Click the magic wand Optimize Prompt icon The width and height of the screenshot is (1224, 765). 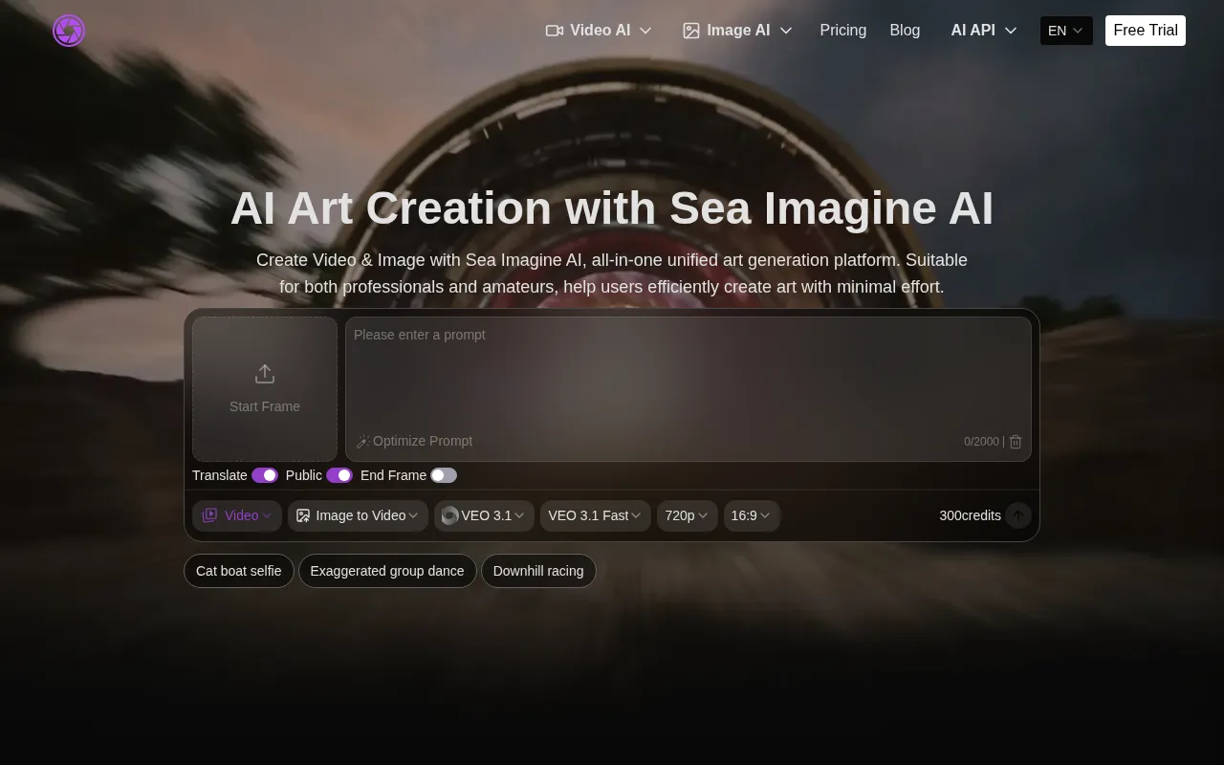[363, 441]
